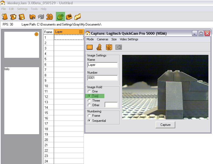Click the Save exposure sheet icon
This screenshot has height=164, width=213.
[22, 17]
